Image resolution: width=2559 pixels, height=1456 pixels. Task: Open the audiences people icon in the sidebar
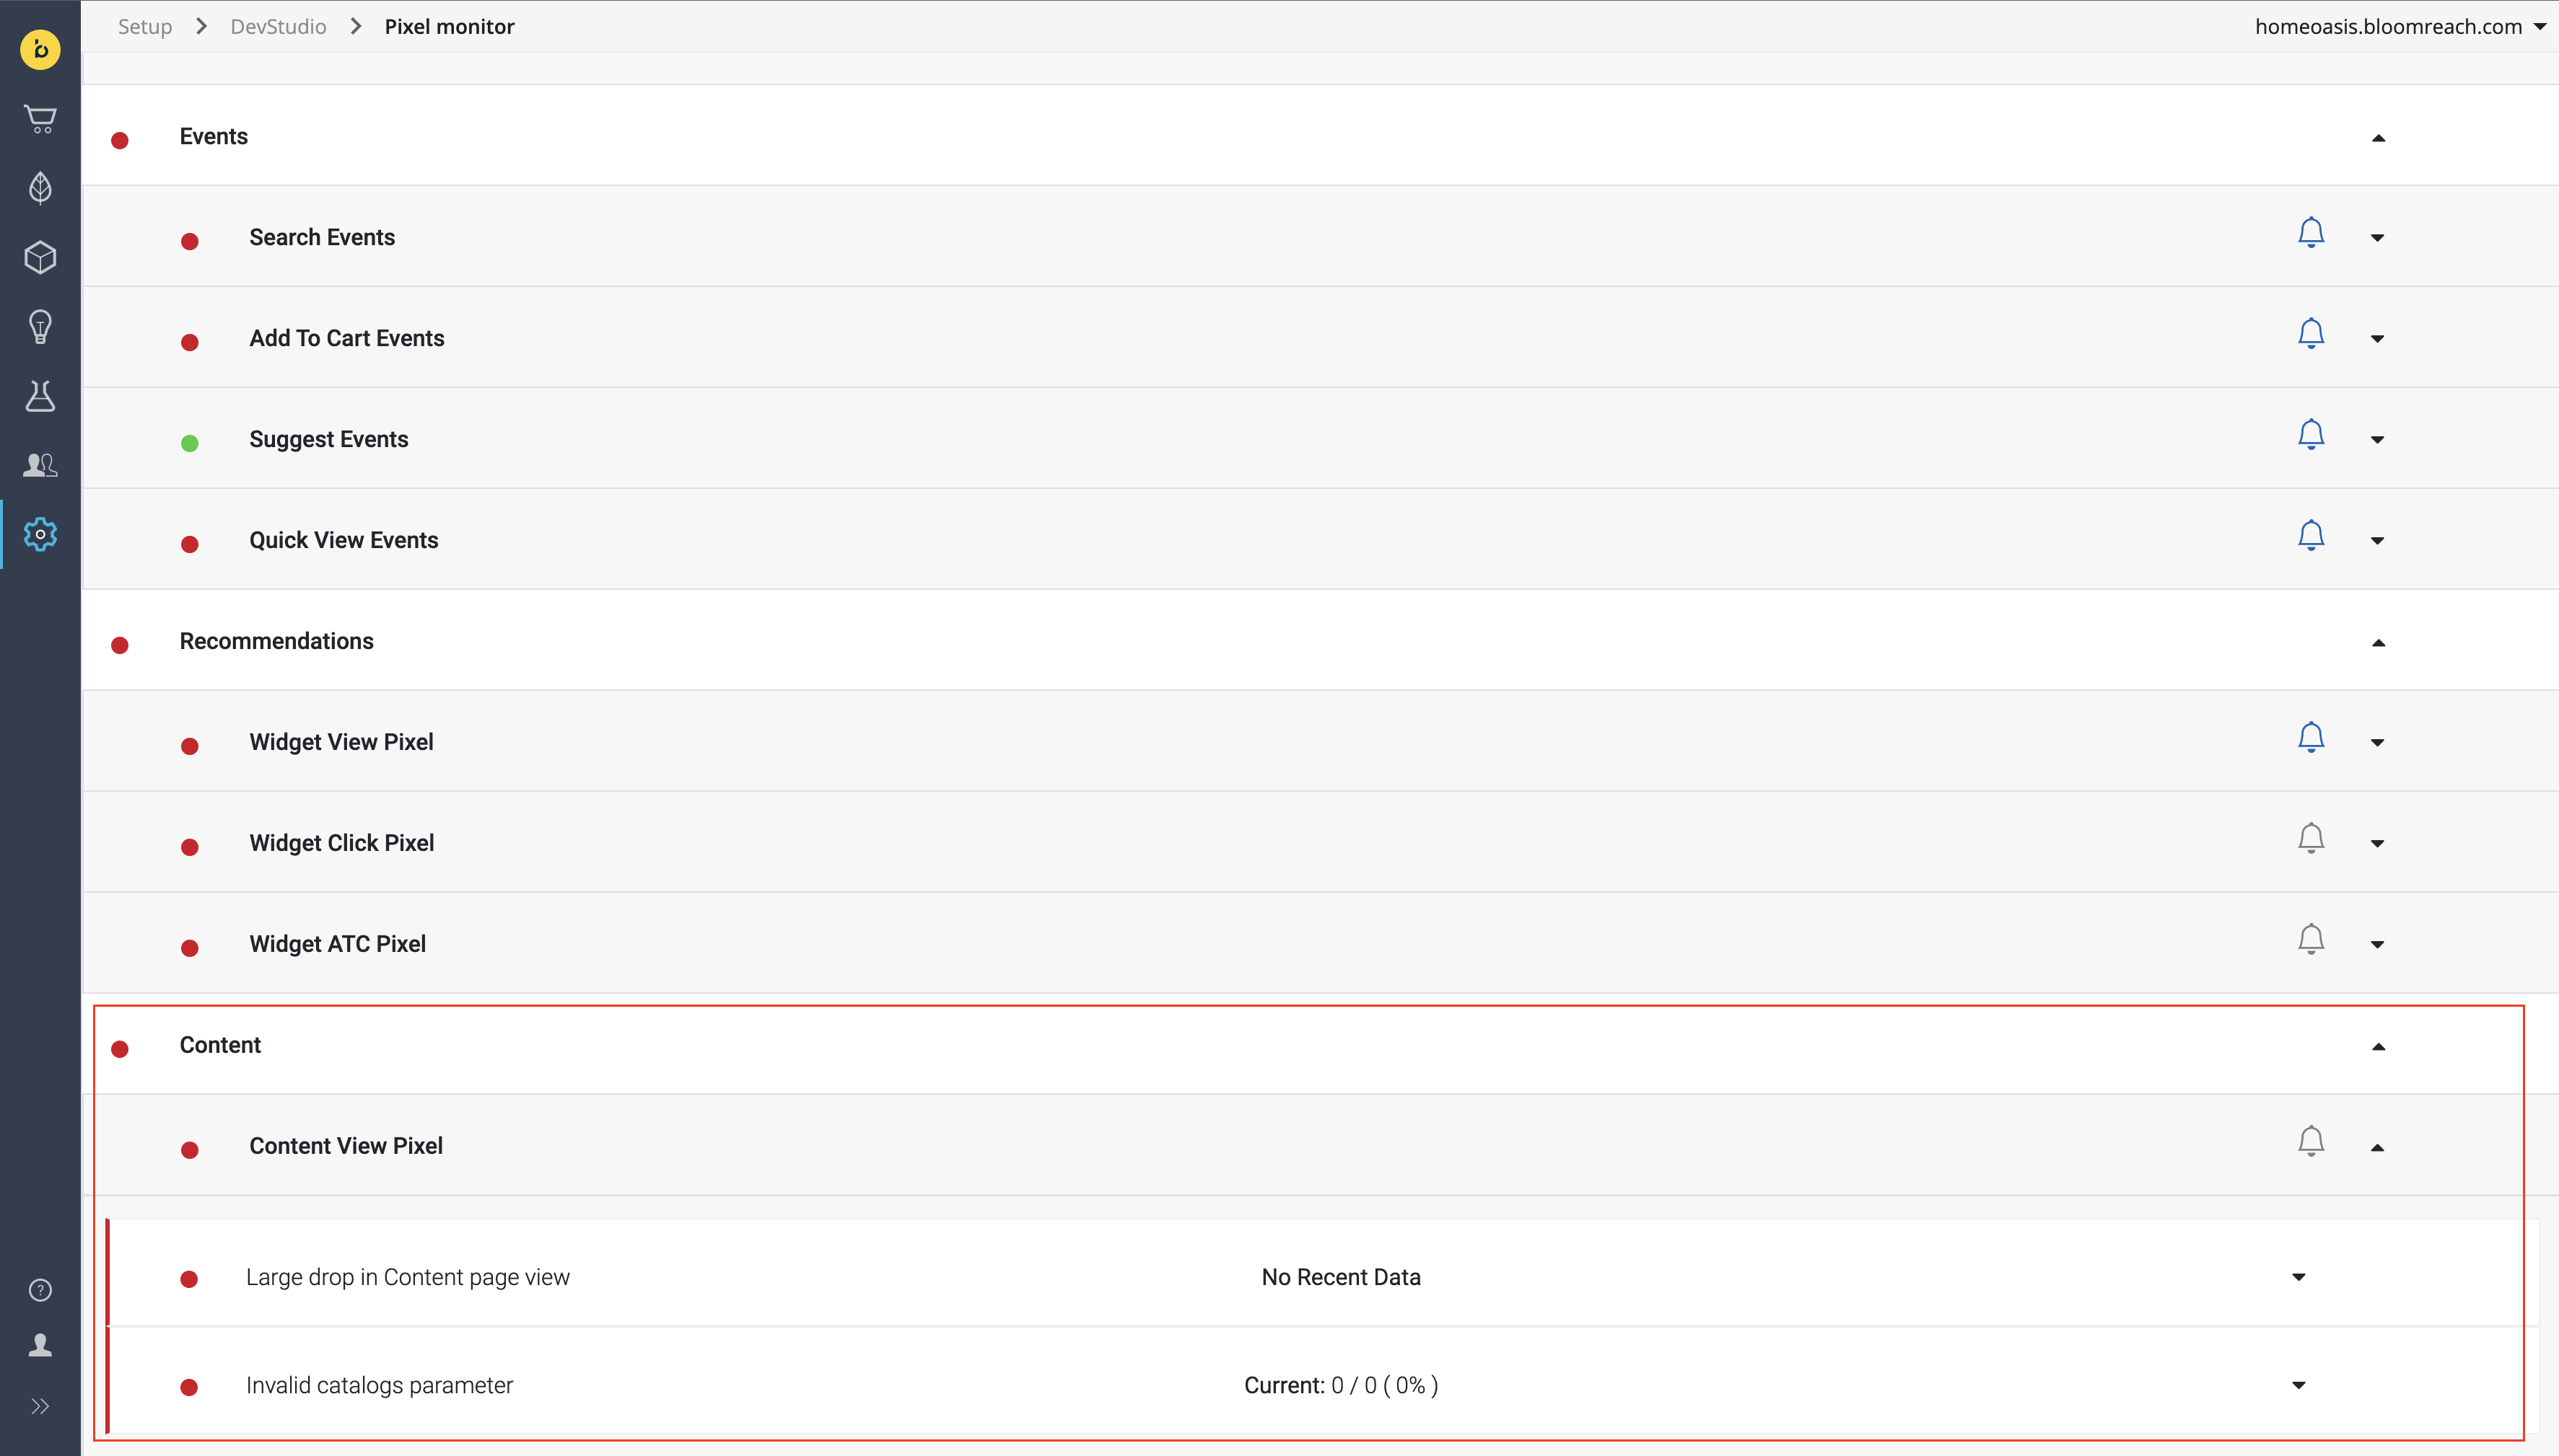pos(40,465)
